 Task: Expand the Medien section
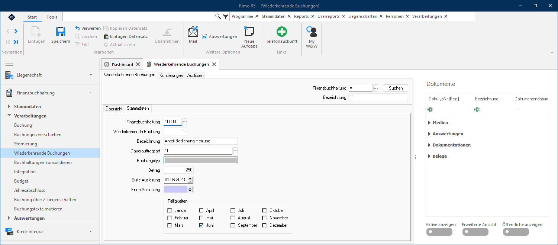pos(429,123)
